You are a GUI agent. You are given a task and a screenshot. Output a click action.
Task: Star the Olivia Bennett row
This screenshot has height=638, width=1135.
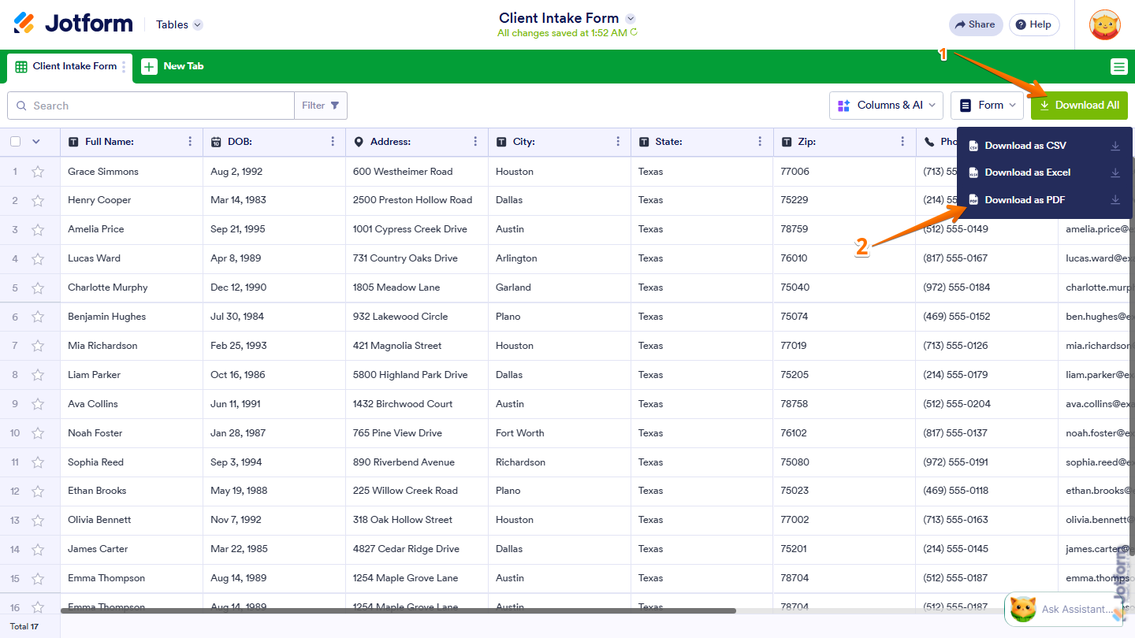click(x=38, y=521)
